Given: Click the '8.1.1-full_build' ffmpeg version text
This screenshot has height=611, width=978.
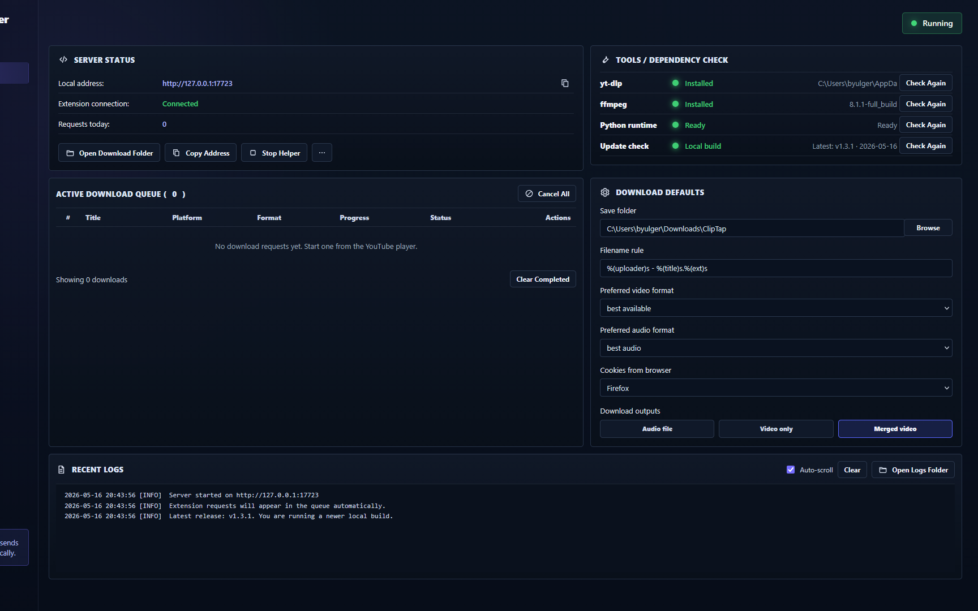Looking at the screenshot, I should (873, 104).
